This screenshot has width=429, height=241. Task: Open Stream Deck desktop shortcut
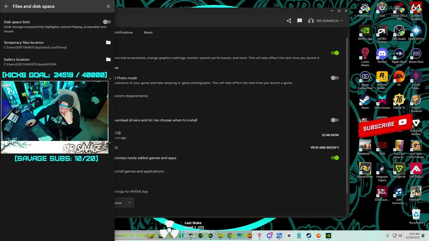click(x=416, y=56)
